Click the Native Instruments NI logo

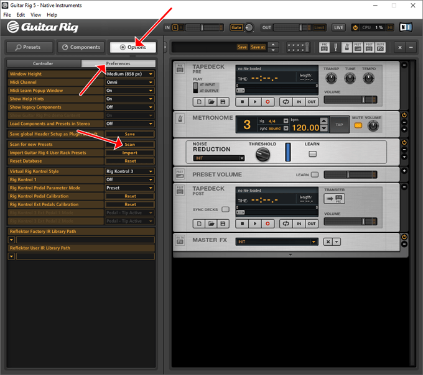pyautogui.click(x=406, y=27)
